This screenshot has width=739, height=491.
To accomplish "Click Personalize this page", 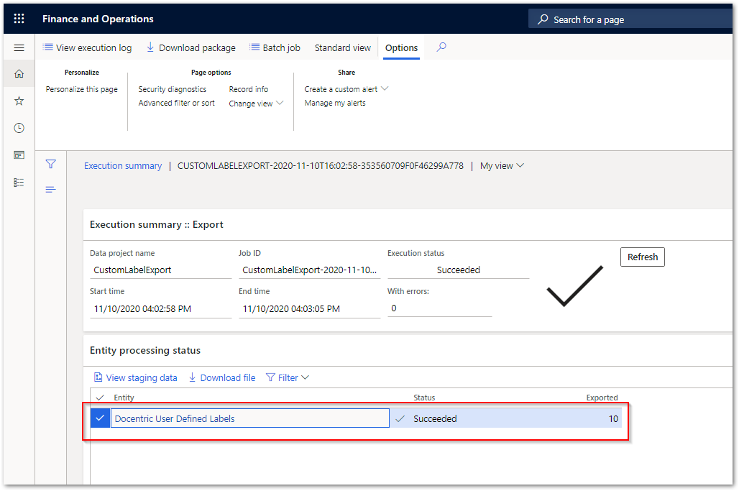I will [x=81, y=89].
